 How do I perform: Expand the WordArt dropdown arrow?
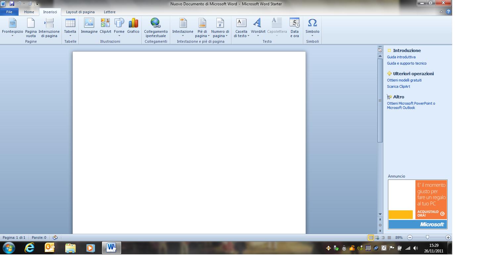click(x=258, y=36)
